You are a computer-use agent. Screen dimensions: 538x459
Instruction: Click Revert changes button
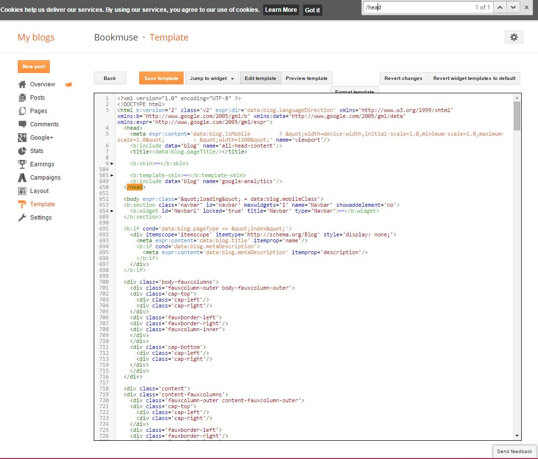tap(403, 78)
